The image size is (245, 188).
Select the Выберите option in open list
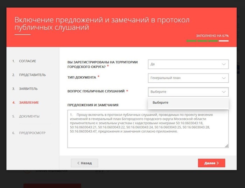point(188,103)
